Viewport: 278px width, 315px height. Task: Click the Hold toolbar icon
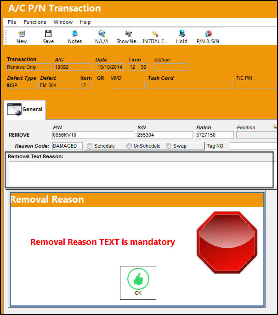tap(182, 33)
